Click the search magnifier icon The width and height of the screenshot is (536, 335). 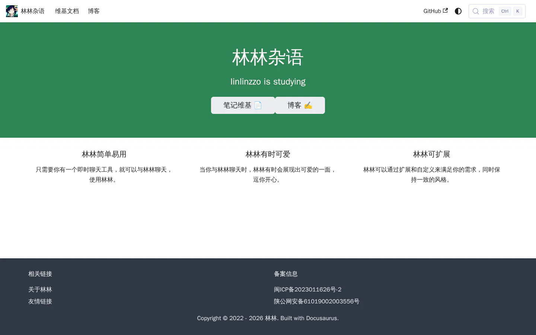[x=476, y=11]
